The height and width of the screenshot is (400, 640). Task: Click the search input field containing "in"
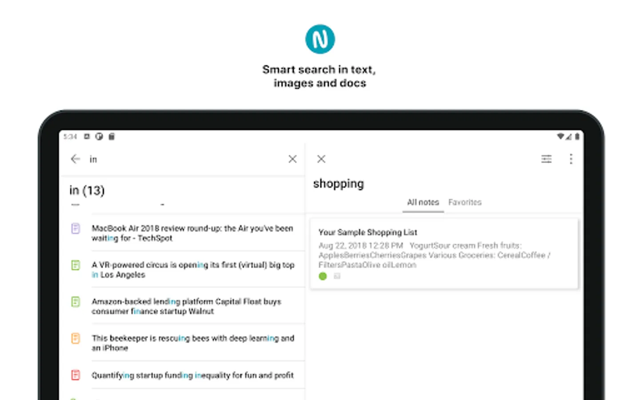click(x=187, y=159)
